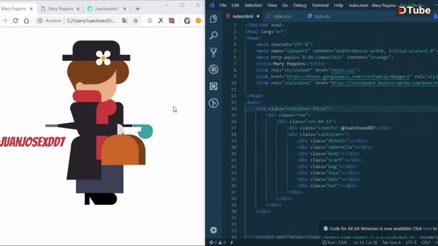Close the index.html editor tab

click(x=258, y=16)
